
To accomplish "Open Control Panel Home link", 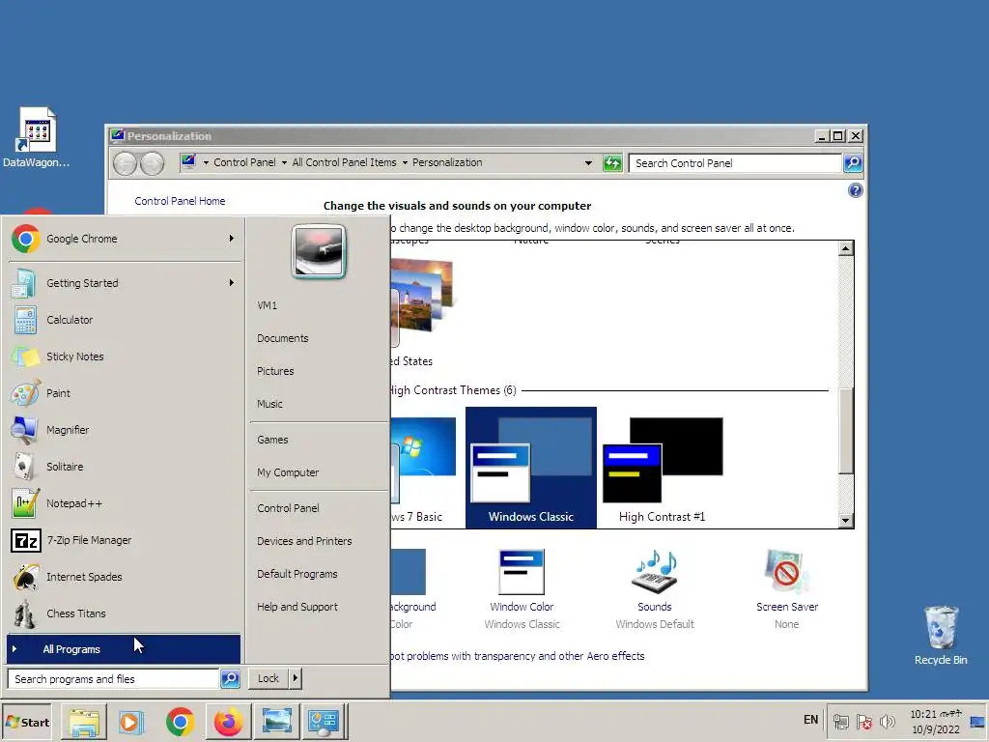I will coord(180,201).
